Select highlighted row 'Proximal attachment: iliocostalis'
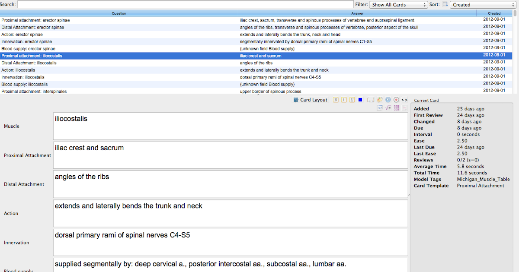The height and width of the screenshot is (272, 519). pos(256,56)
